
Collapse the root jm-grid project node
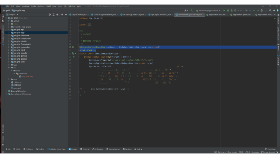pyautogui.click(x=6, y=18)
